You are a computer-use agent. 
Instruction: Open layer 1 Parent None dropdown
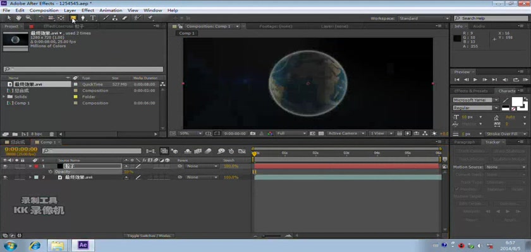click(x=202, y=166)
